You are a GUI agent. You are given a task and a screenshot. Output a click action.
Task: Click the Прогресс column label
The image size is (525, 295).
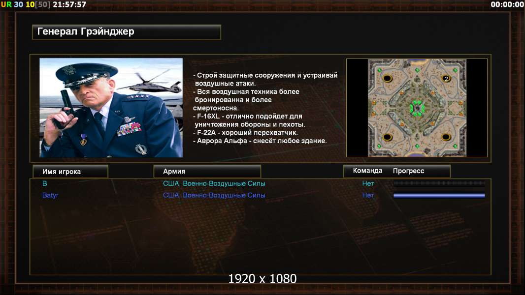tap(408, 171)
